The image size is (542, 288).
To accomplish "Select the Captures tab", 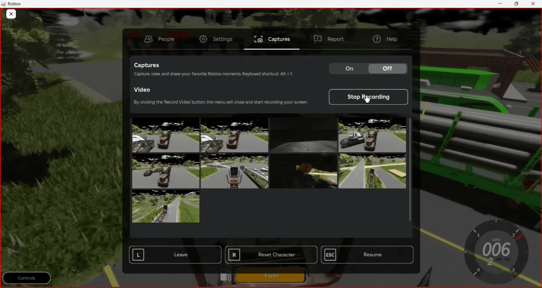I will tap(272, 39).
